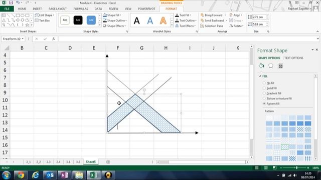
Task: Collapse the ribbon with the caret arrow
Action: pos(317,31)
